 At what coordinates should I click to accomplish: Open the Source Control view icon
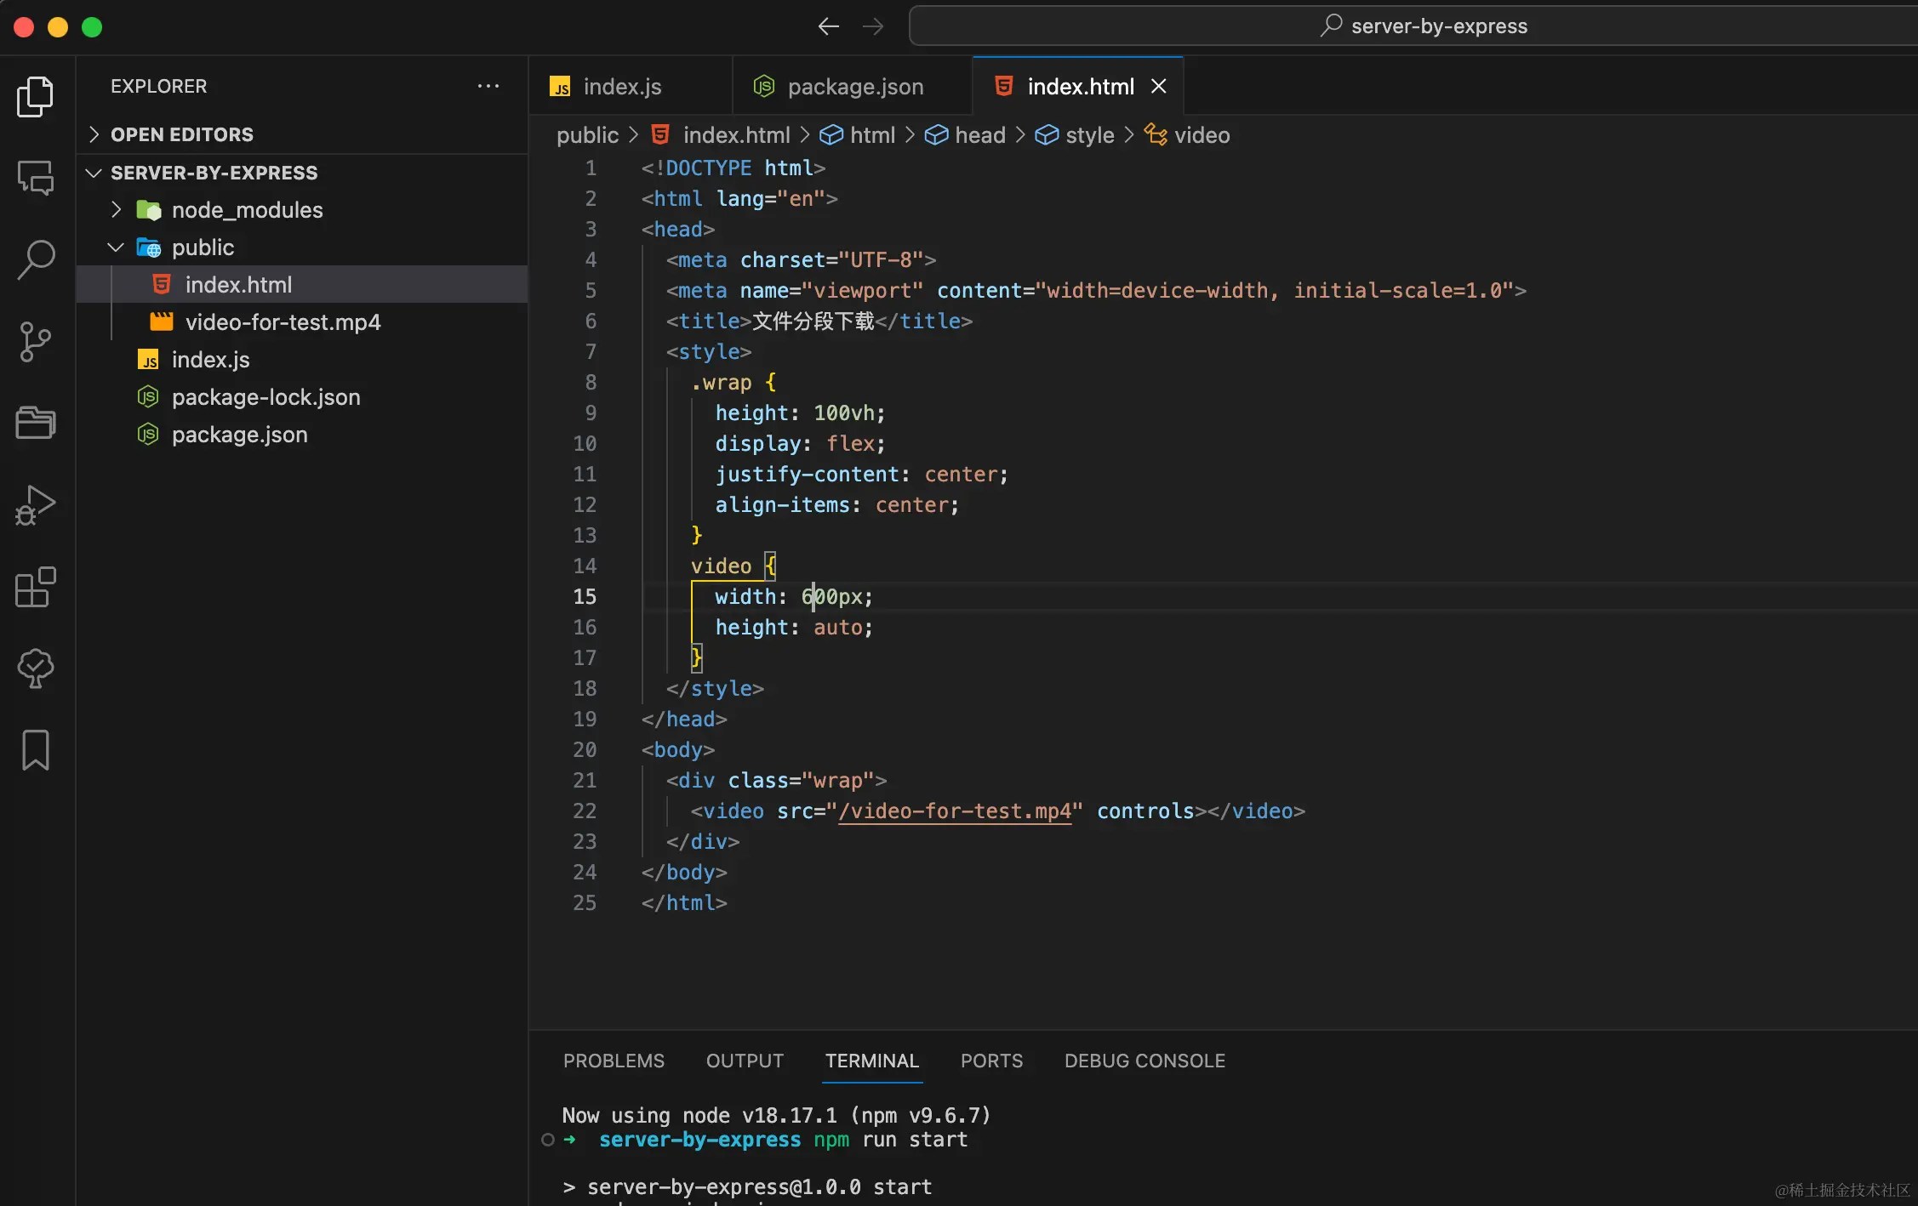(x=36, y=342)
